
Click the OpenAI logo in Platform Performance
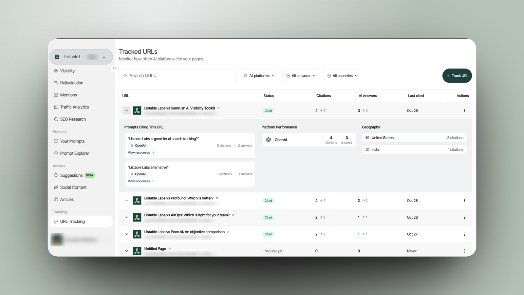pyautogui.click(x=269, y=140)
